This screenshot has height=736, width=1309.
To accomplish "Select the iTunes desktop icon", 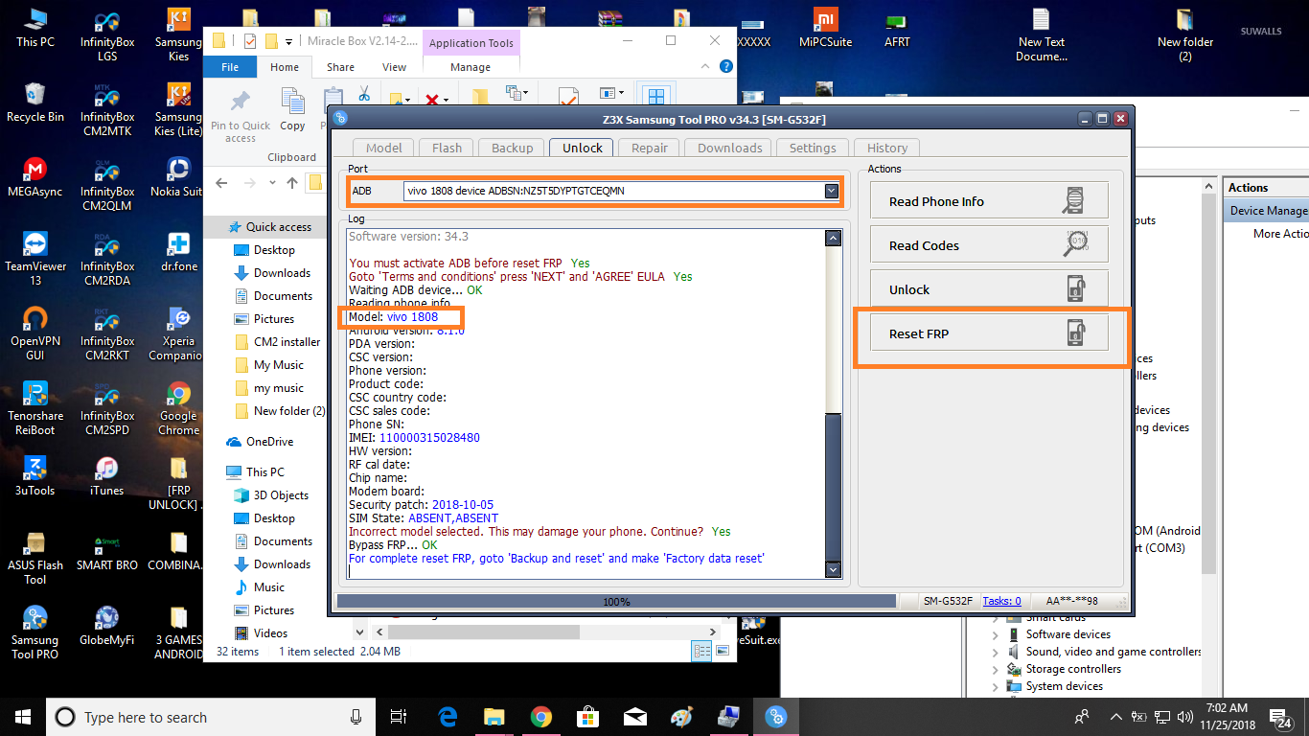I will coord(107,476).
